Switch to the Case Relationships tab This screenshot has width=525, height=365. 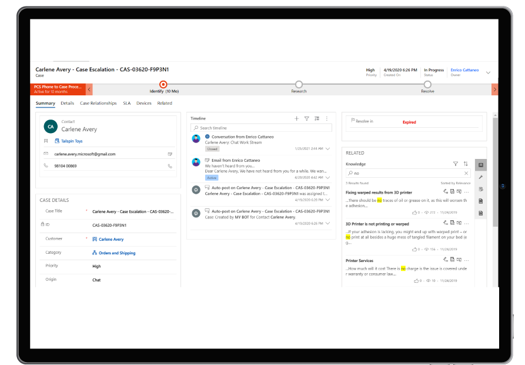click(98, 103)
